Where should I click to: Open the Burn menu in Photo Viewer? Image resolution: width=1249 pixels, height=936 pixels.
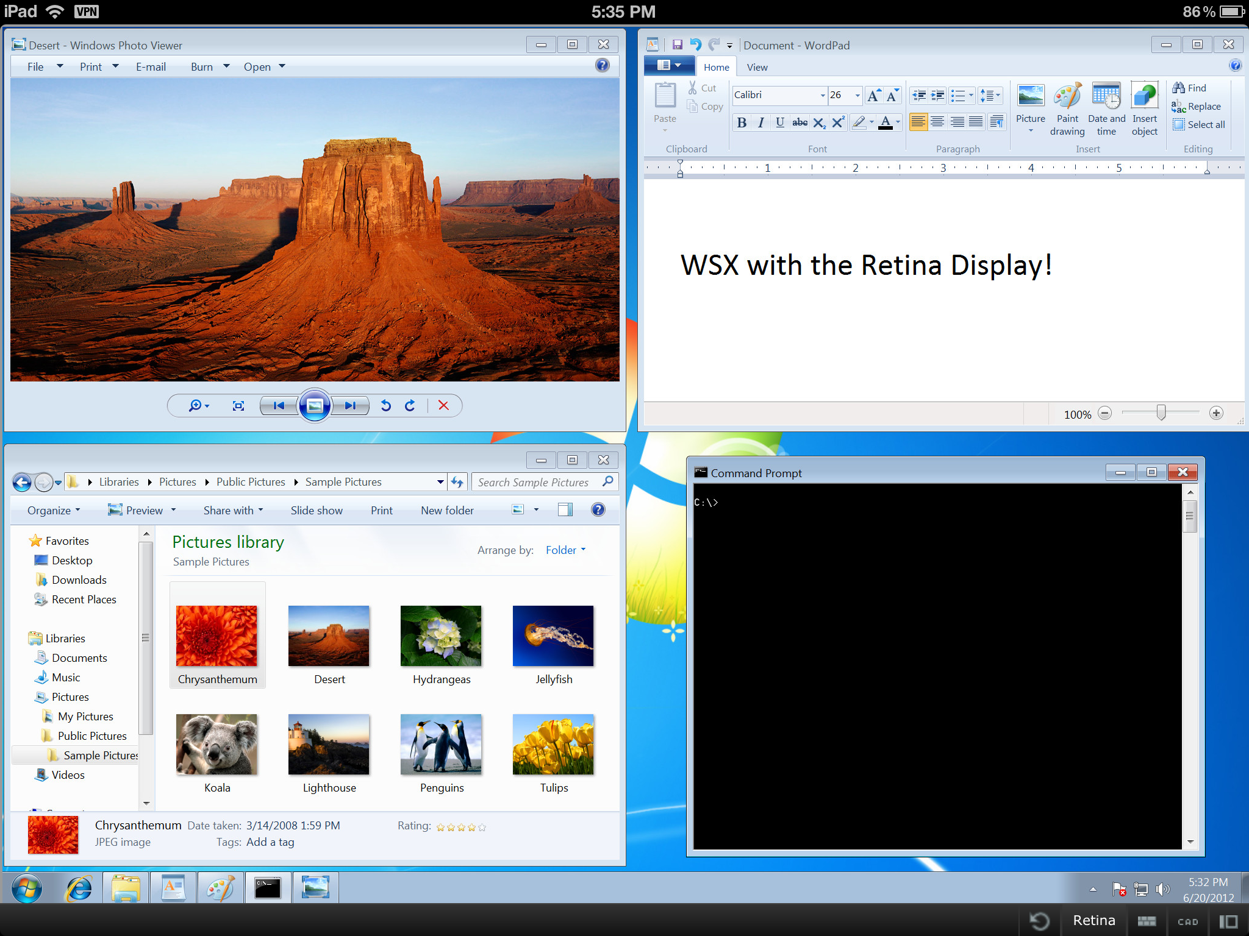pos(210,66)
